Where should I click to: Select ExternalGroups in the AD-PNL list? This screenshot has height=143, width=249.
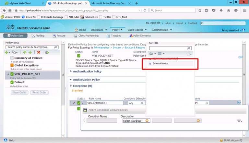pyautogui.click(x=160, y=64)
